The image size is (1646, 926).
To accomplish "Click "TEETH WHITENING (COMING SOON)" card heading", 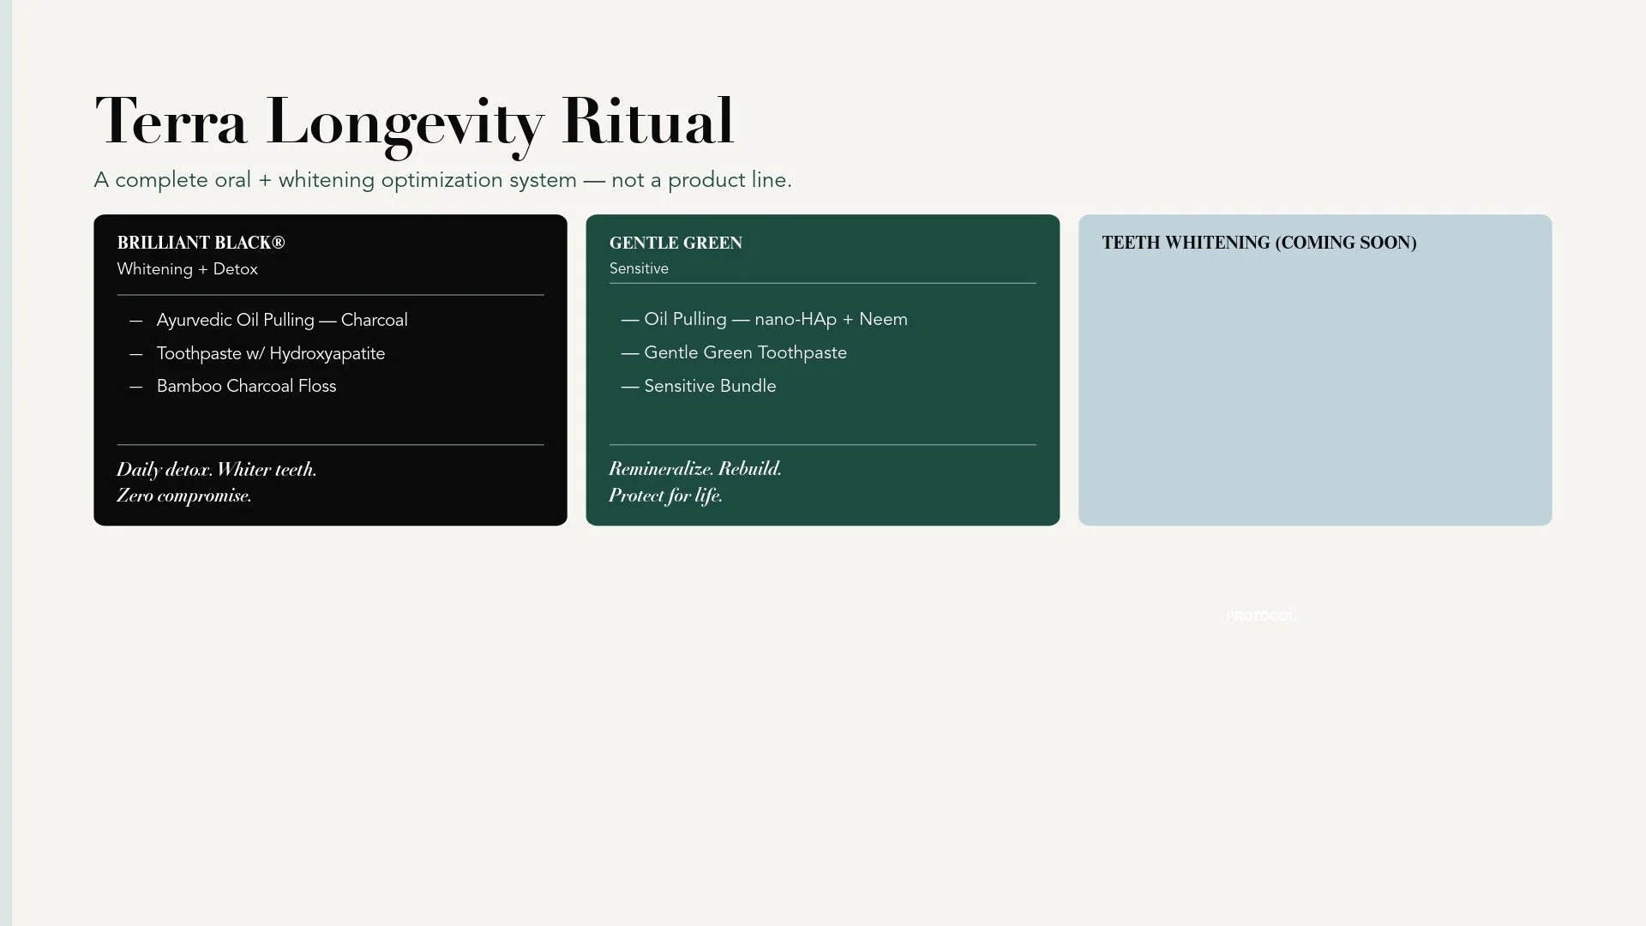I will tap(1259, 243).
